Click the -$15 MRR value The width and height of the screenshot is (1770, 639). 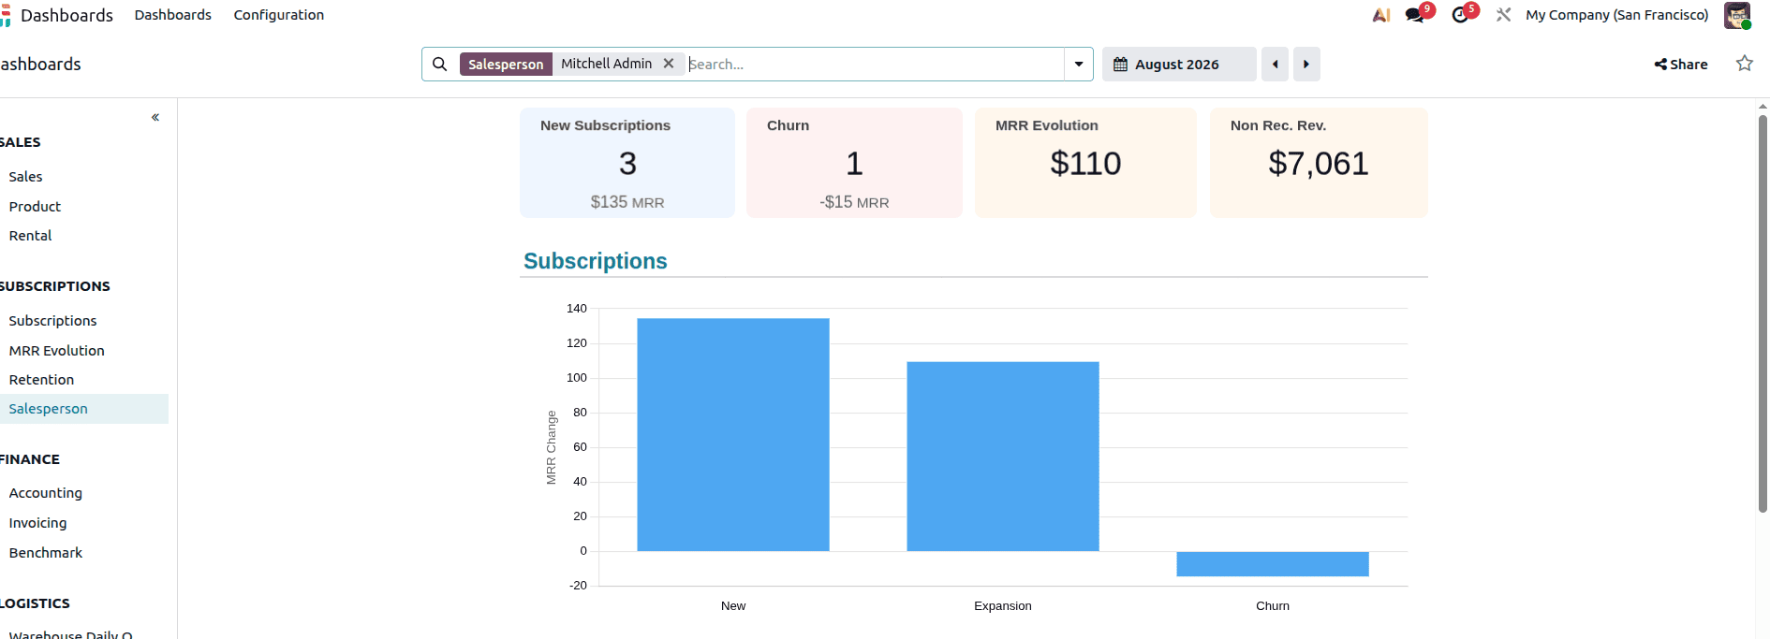pyautogui.click(x=854, y=202)
